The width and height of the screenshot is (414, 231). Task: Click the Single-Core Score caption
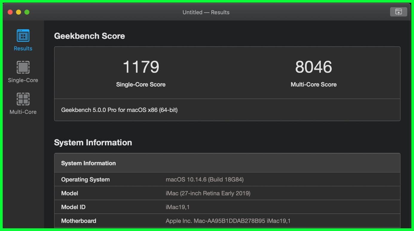point(141,84)
